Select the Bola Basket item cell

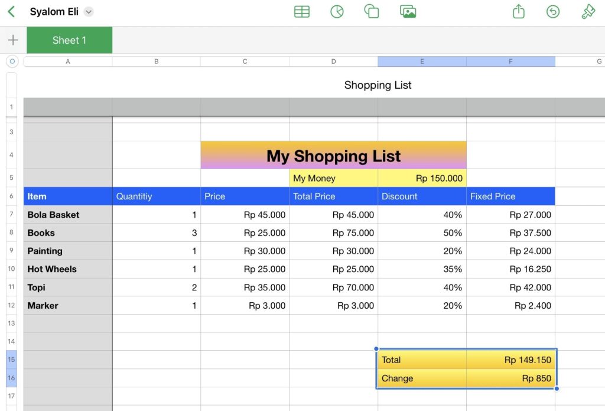(67, 215)
